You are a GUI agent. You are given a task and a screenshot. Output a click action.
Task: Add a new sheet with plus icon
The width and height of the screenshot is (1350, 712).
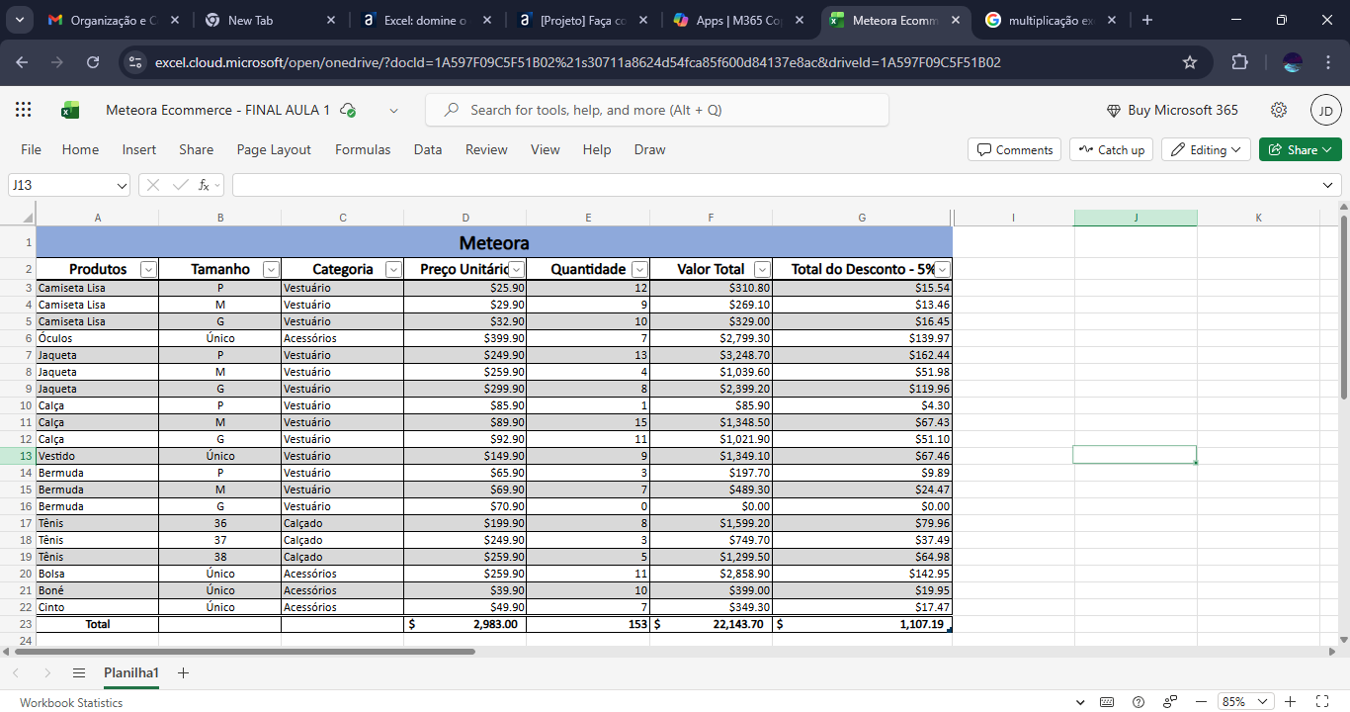[x=183, y=672]
